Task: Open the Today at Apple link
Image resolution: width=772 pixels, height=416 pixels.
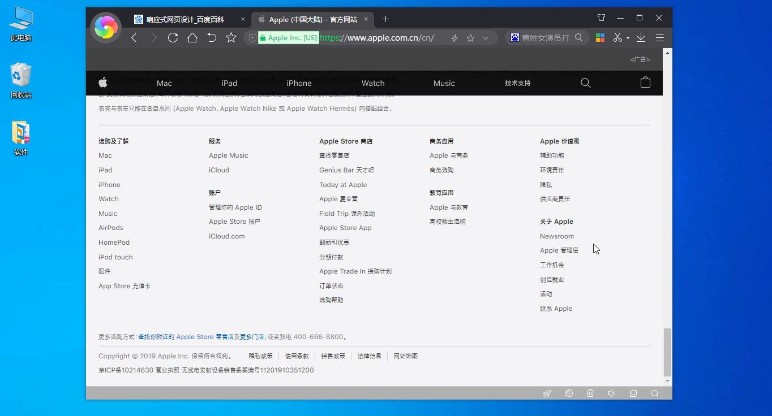Action: (x=343, y=185)
